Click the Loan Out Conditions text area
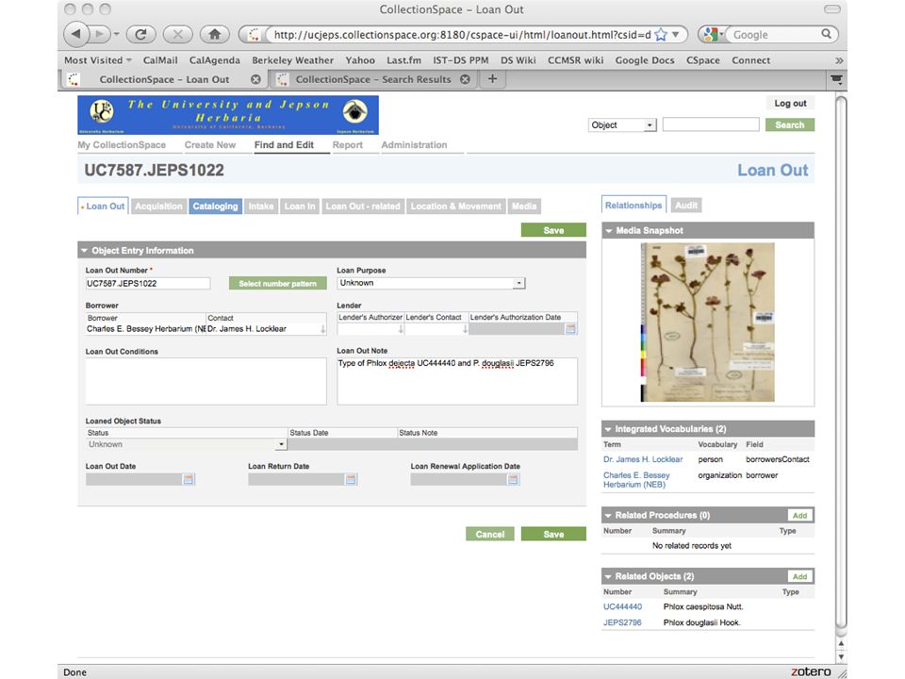Viewport: 905px width, 679px height. pyautogui.click(x=206, y=381)
